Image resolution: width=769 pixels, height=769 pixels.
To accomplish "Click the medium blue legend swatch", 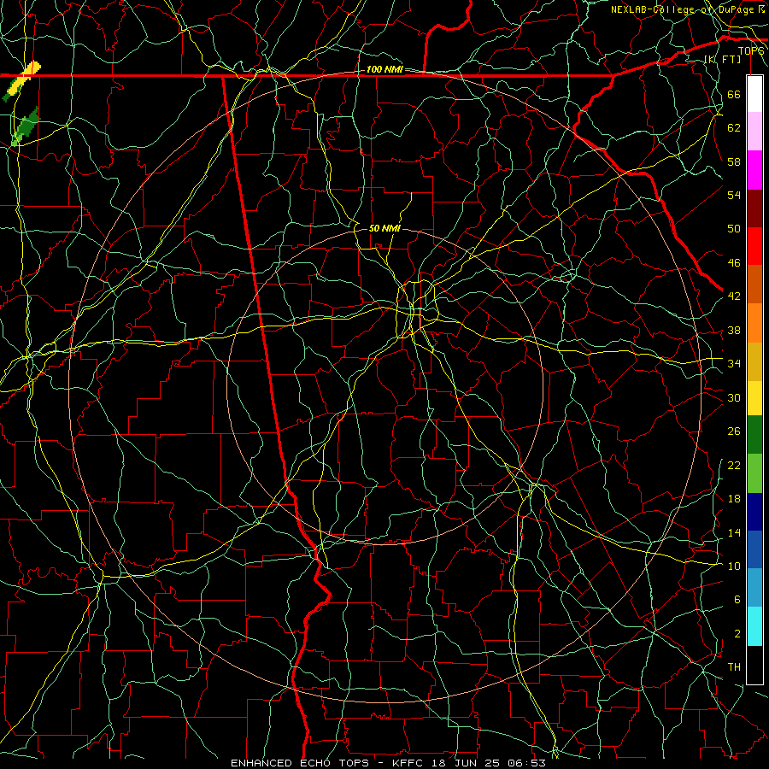I will point(754,549).
